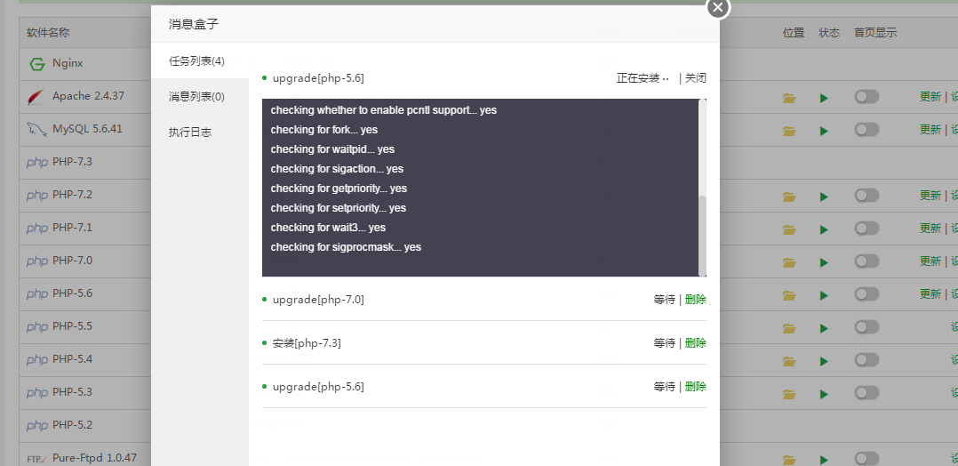Screen dimensions: 958x466
Task: Click the Apache feather icon
Action: (36, 97)
